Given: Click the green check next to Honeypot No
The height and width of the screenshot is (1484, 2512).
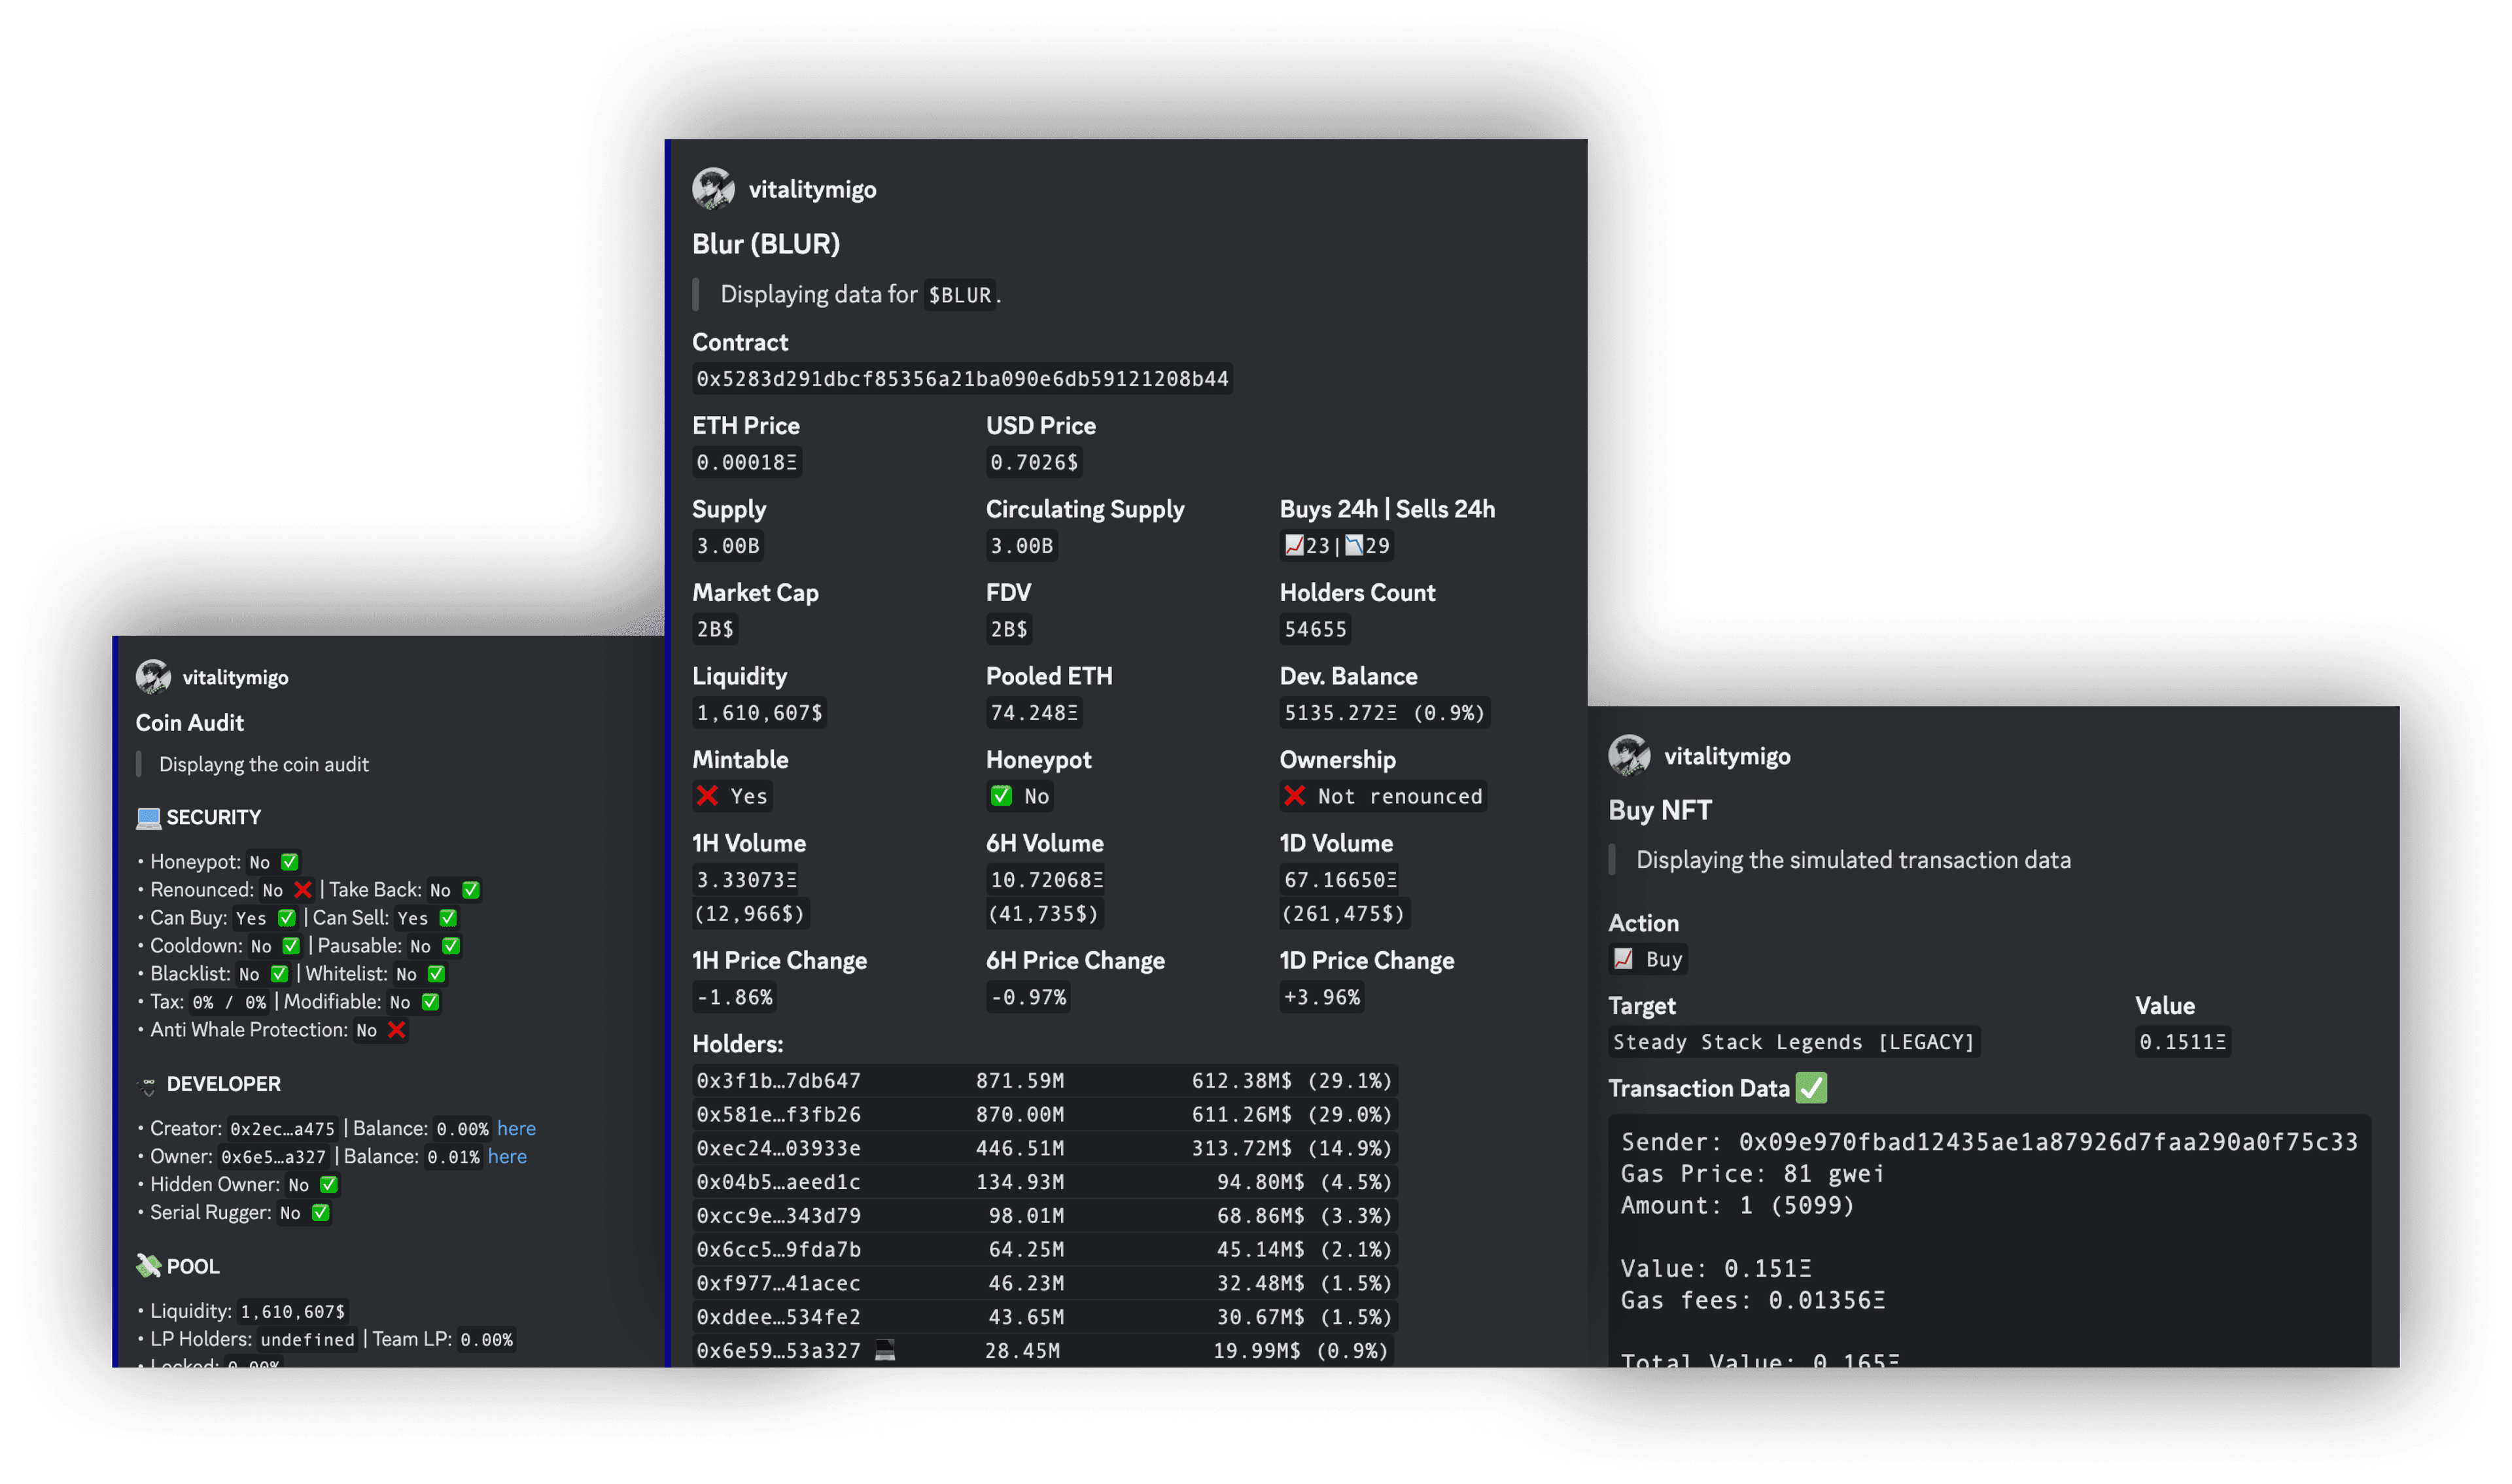Looking at the screenshot, I should click(x=1001, y=796).
